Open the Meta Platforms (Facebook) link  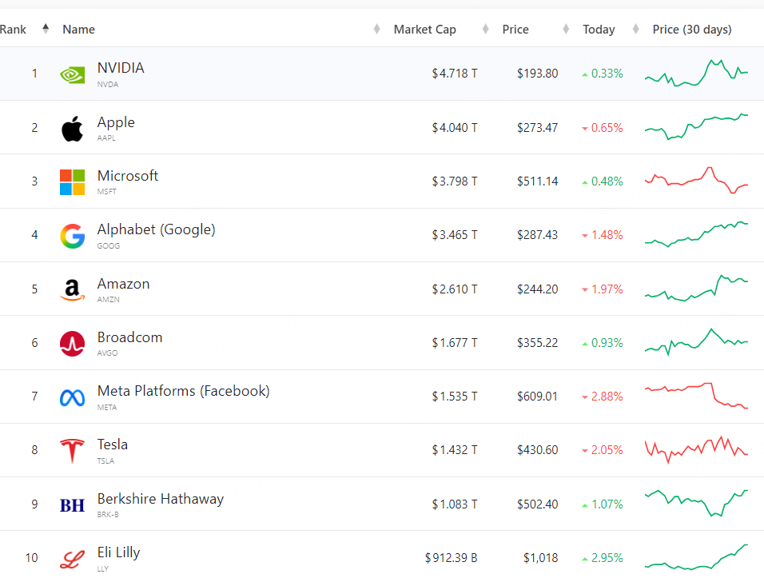coord(183,391)
